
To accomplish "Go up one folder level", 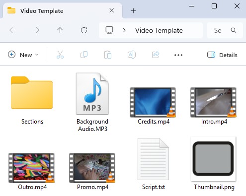I will 60,30.
